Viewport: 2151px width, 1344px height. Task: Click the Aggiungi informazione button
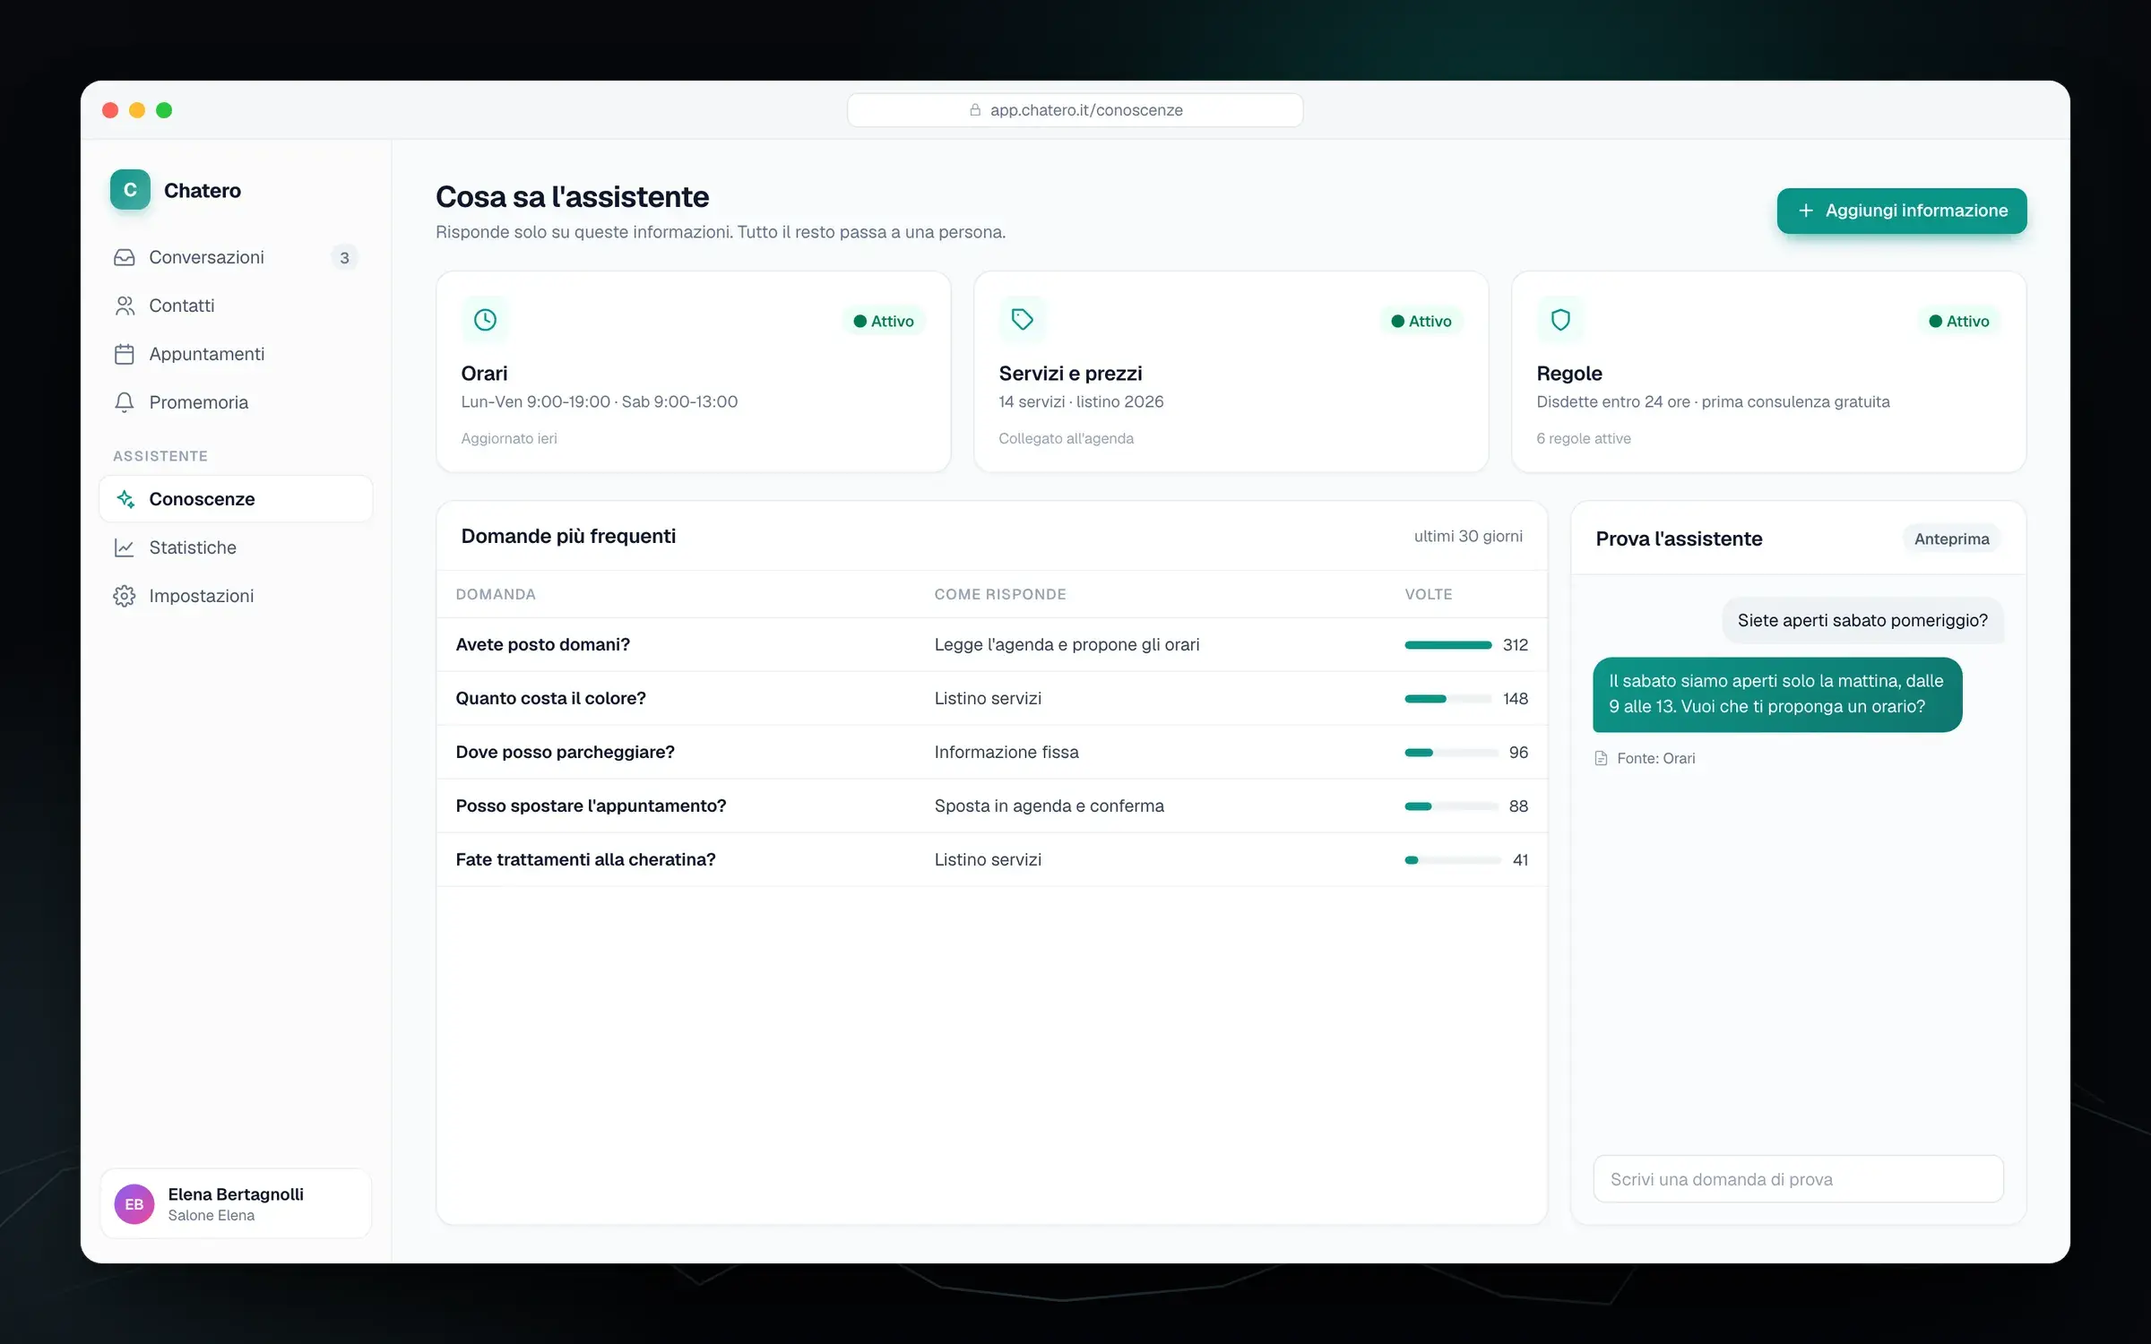pyautogui.click(x=1902, y=211)
